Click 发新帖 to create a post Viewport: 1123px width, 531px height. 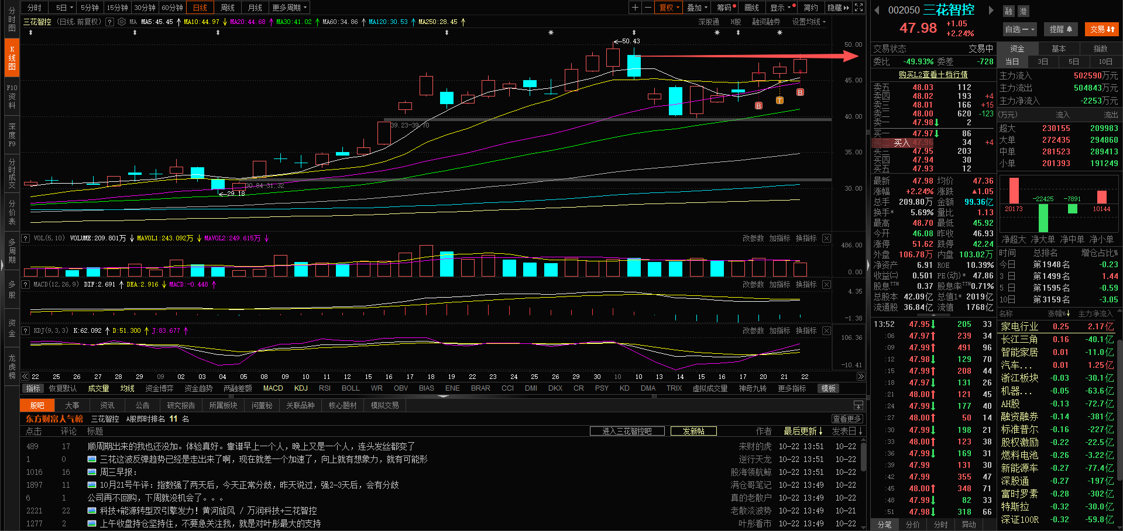tap(693, 431)
